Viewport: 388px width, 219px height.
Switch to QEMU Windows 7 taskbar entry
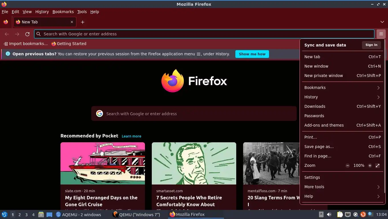(x=136, y=214)
